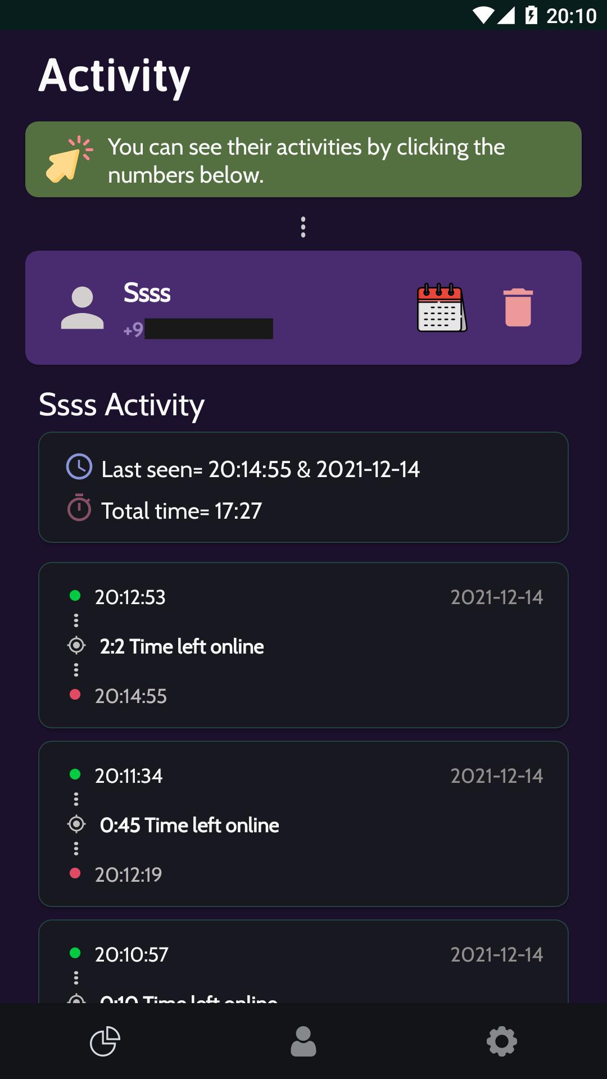This screenshot has height=1079, width=607.
Task: Delete Ssss contact with trash icon
Action: [518, 307]
